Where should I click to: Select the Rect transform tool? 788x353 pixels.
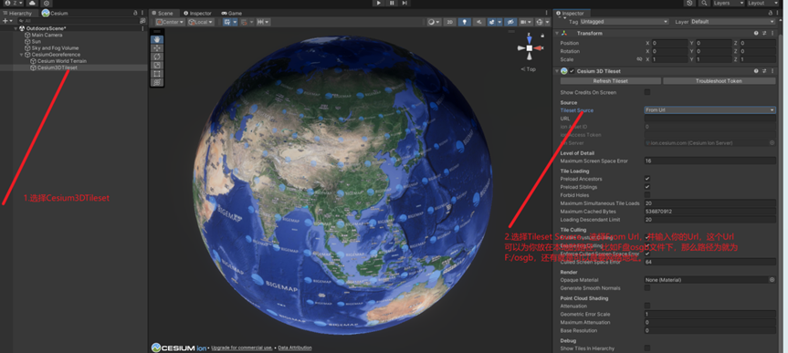pyautogui.click(x=157, y=73)
